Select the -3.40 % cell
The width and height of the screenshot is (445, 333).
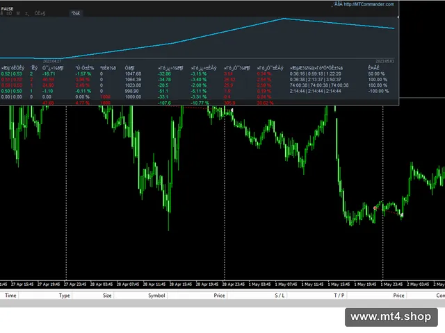click(199, 80)
